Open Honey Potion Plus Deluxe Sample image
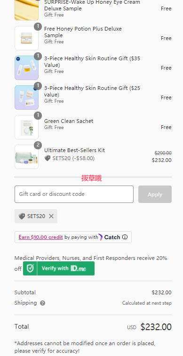The width and height of the screenshot is (183, 356). [x=26, y=38]
